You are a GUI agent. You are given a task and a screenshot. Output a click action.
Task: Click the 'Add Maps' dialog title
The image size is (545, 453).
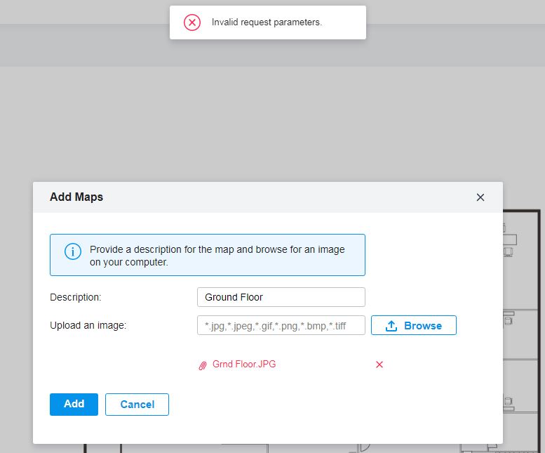[x=76, y=197]
